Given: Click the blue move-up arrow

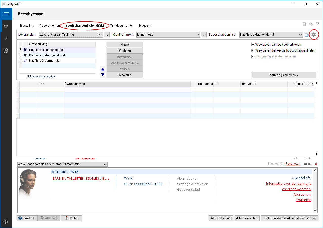Looking at the screenshot, I should (x=103, y=69).
